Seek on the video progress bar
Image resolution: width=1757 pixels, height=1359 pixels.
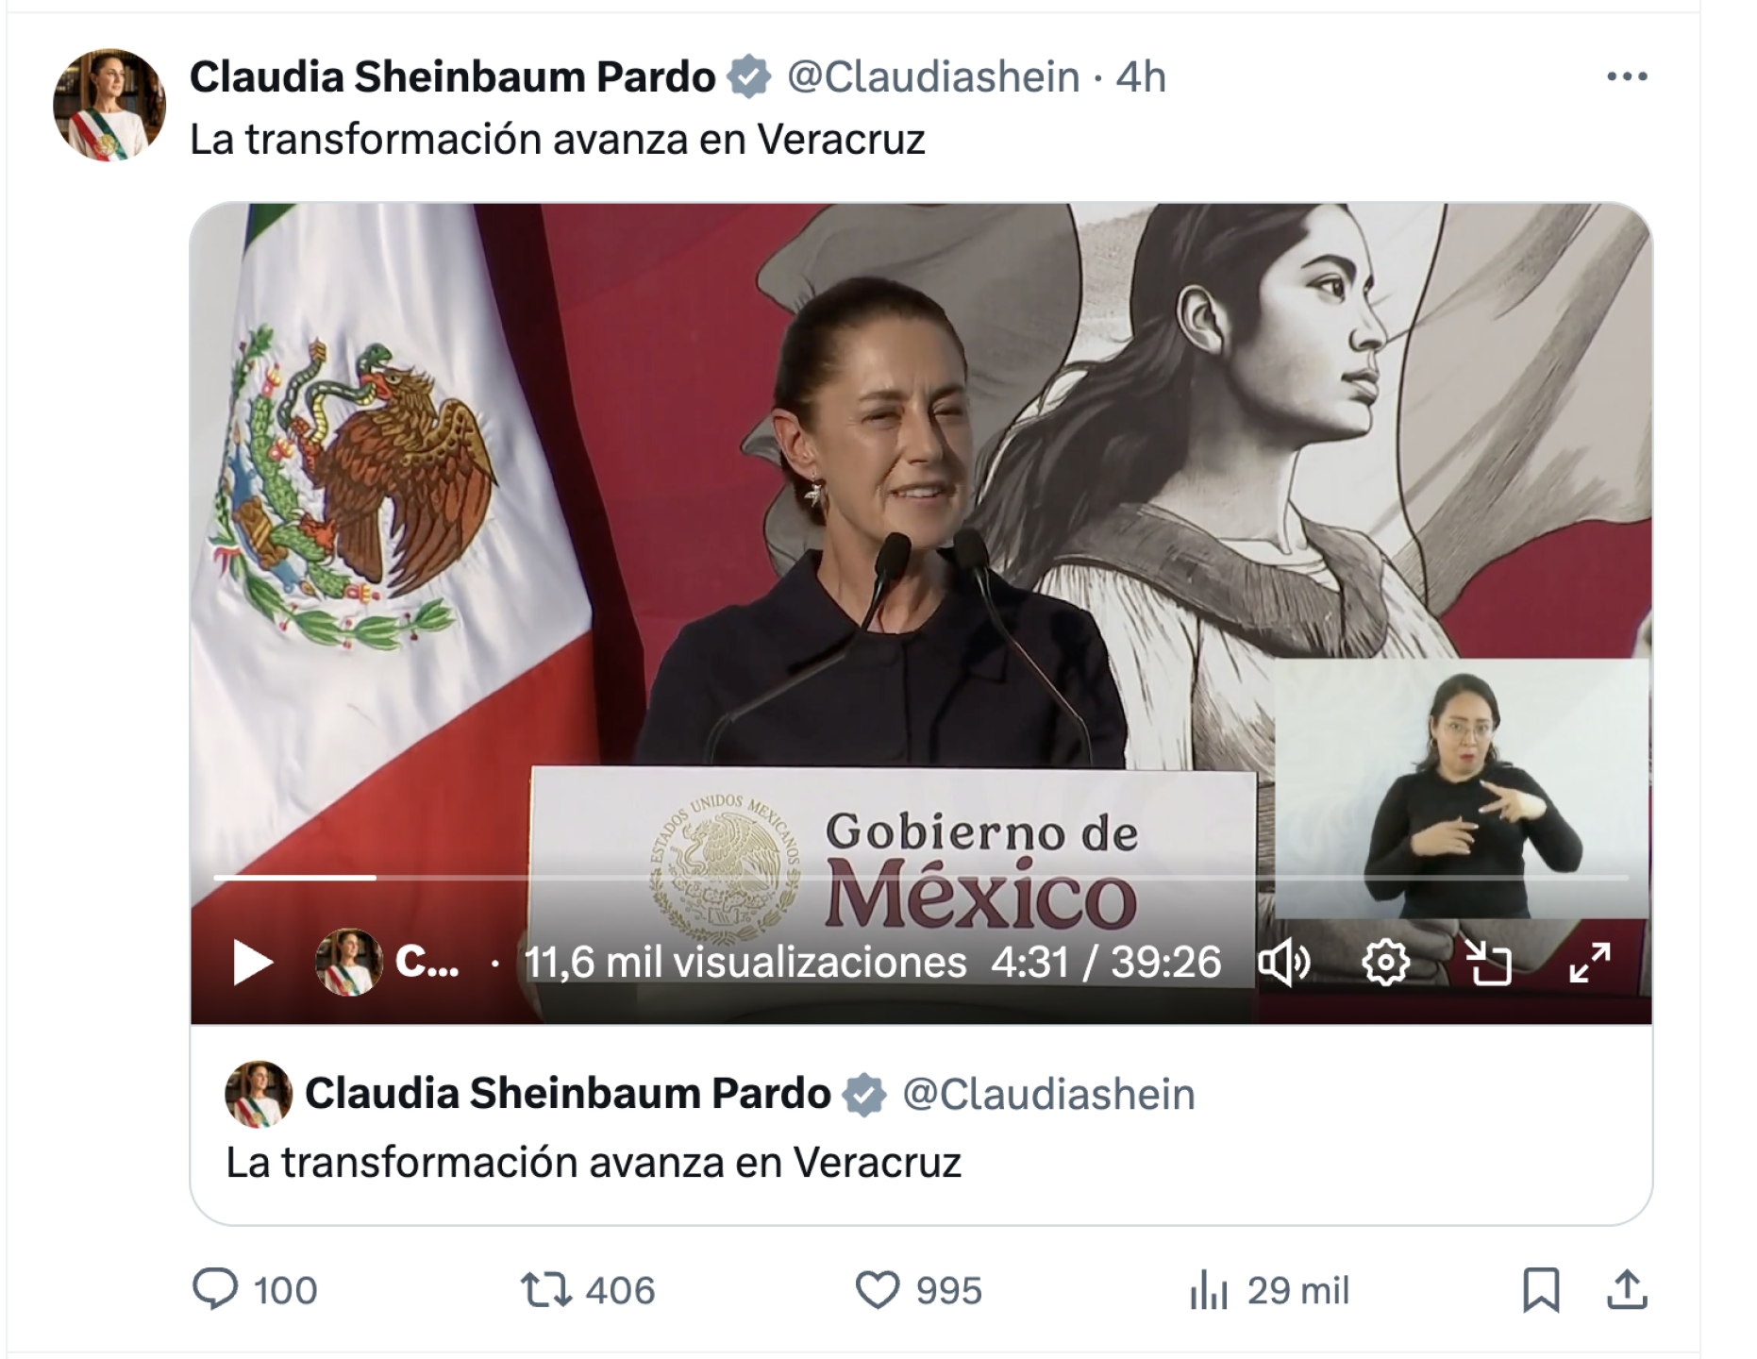point(921,878)
